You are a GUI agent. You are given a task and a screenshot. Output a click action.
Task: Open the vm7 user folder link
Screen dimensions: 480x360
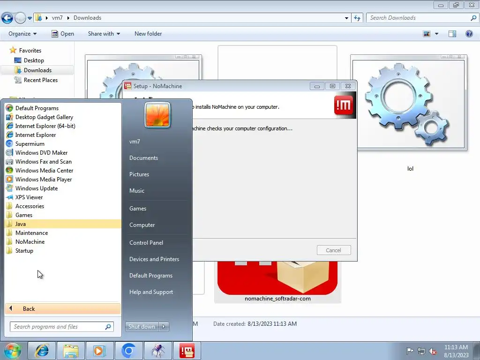[x=135, y=142]
